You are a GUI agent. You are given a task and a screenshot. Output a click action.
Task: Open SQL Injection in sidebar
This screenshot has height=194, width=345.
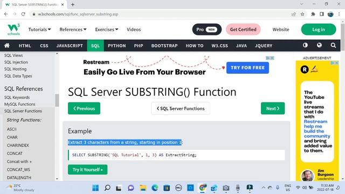[16, 63]
